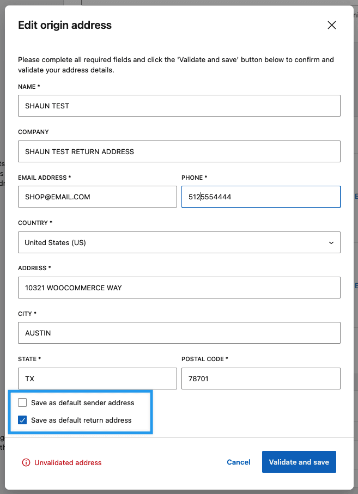Click the Edit origin address heading
Screen dimensions: 358x494
pos(65,25)
